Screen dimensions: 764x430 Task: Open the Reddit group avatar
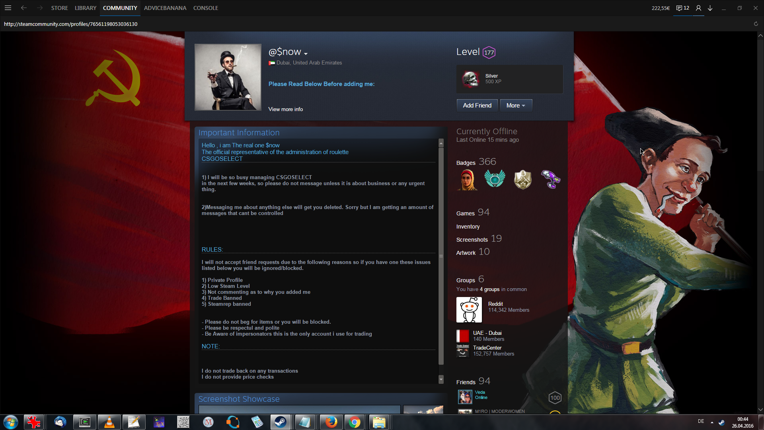click(469, 310)
